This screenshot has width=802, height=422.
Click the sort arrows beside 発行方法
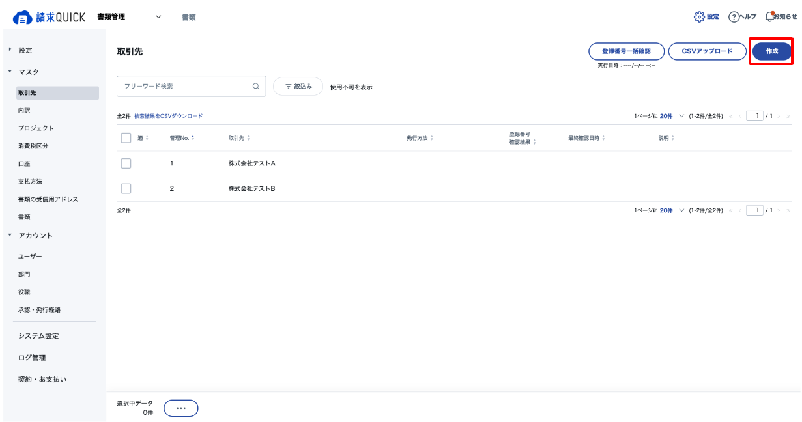(431, 138)
